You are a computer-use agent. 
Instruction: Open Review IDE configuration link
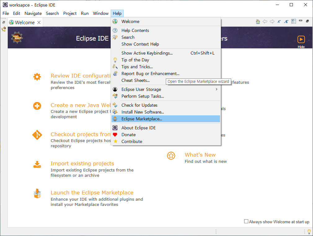coord(81,76)
